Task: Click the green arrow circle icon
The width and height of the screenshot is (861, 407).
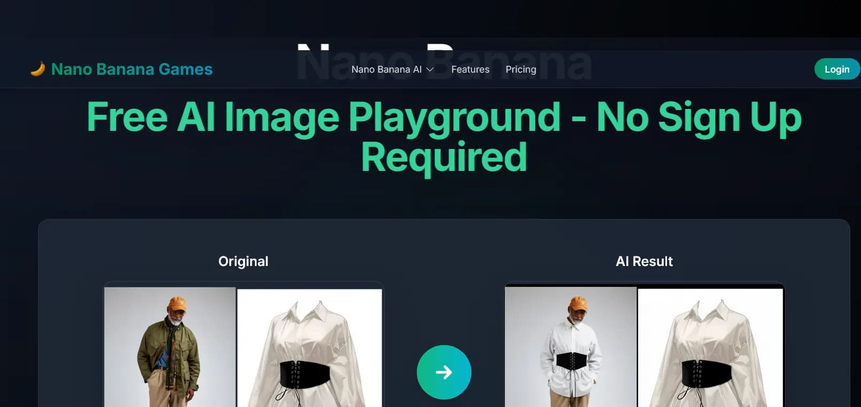Action: coord(444,372)
